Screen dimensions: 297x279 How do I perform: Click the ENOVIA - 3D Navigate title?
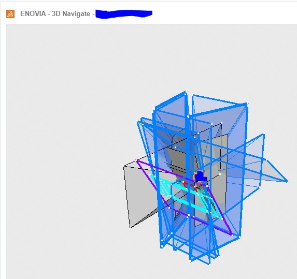coord(55,14)
